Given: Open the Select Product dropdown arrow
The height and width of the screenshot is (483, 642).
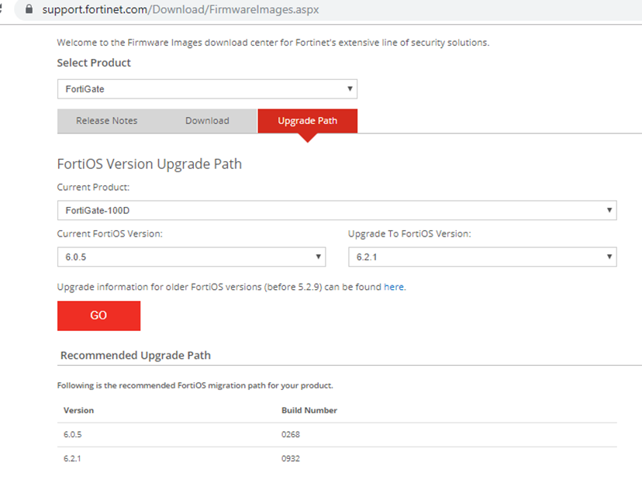Looking at the screenshot, I should tap(350, 88).
